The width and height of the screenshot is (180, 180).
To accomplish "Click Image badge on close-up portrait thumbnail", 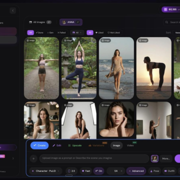I will pos(105,105).
